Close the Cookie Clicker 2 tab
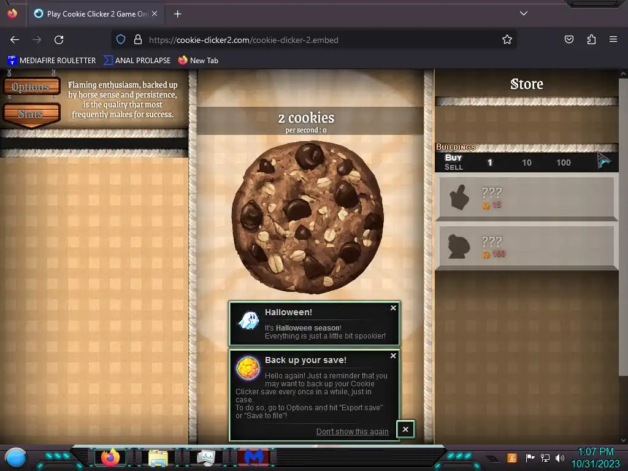The image size is (628, 471). click(x=155, y=13)
